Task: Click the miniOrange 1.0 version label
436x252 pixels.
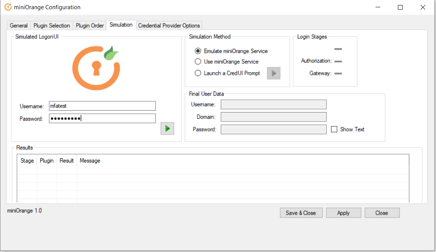Action: [25, 211]
